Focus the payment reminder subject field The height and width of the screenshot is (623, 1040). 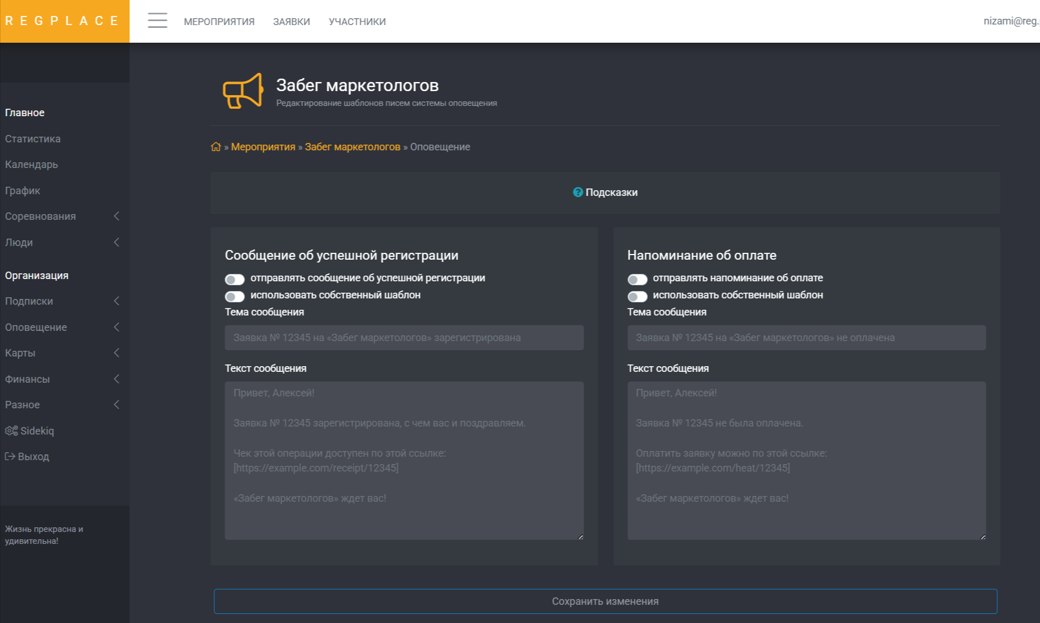[x=806, y=338]
